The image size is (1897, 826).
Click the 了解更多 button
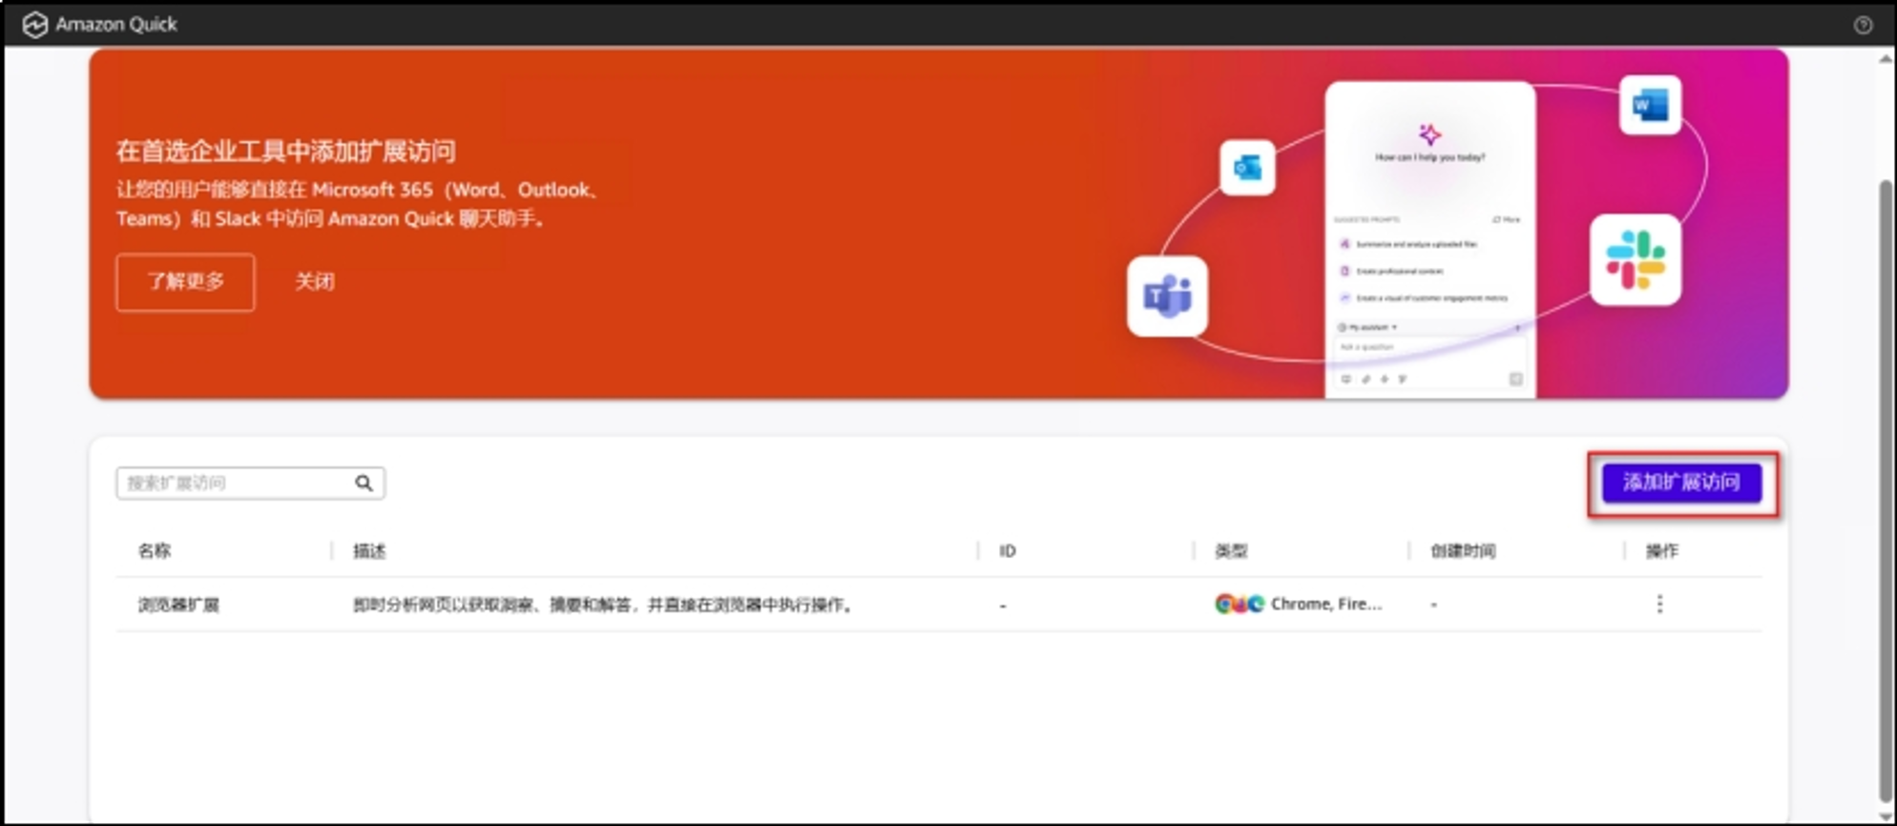pos(185,282)
